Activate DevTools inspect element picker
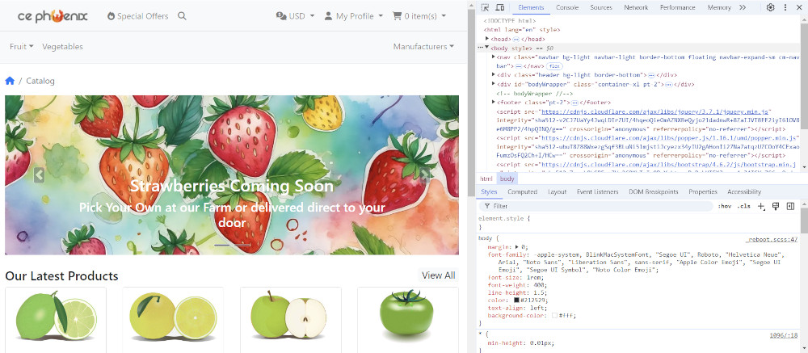 click(485, 7)
